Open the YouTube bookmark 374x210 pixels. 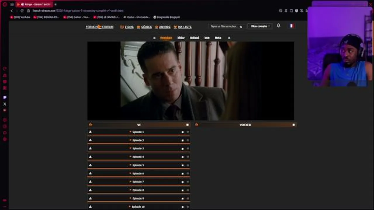coord(20,17)
